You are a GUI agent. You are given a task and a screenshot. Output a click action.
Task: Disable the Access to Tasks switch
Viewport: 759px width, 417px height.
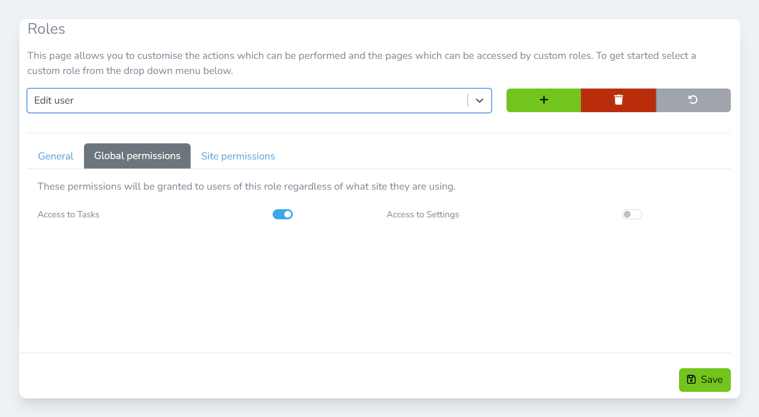[283, 214]
